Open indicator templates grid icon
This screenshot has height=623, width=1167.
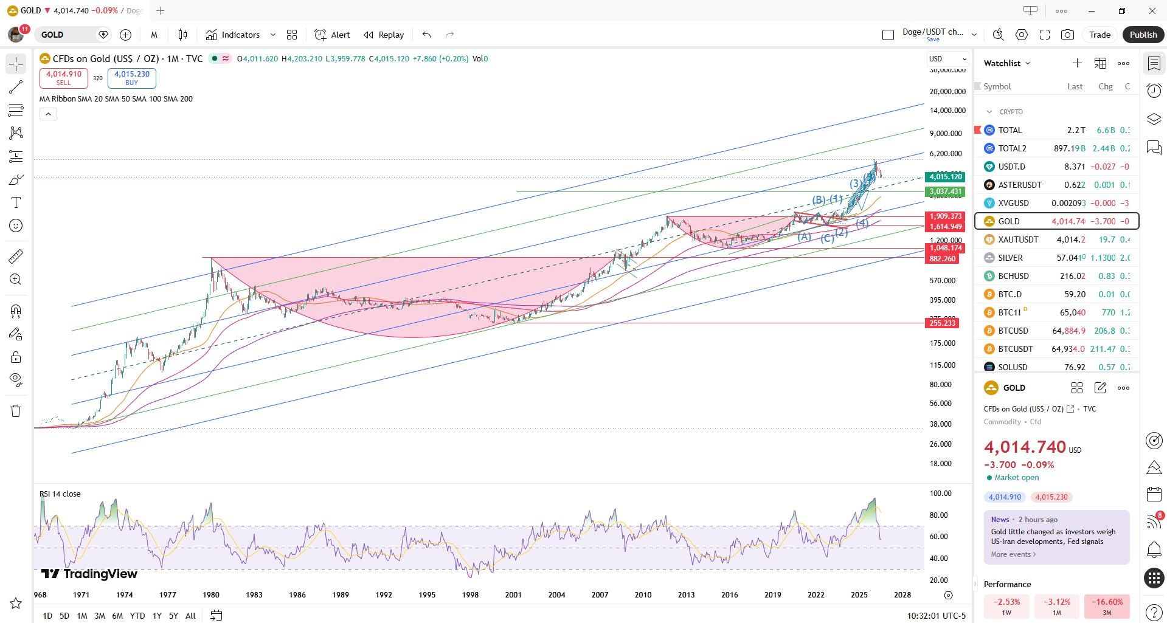(292, 35)
